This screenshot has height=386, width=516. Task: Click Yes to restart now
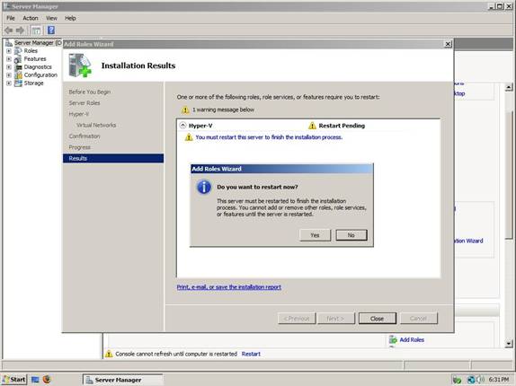(315, 235)
